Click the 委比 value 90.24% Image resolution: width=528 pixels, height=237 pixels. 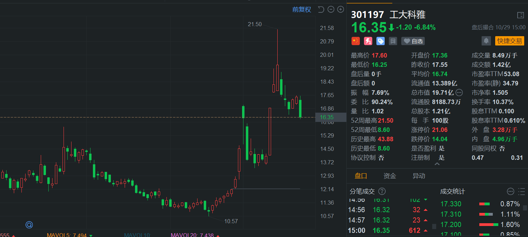pyautogui.click(x=382, y=102)
